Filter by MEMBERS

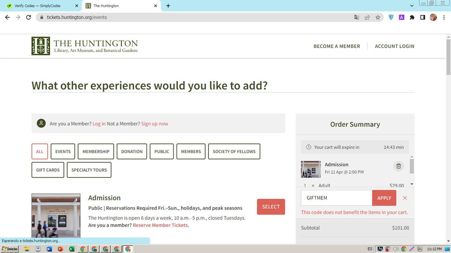[x=191, y=152]
